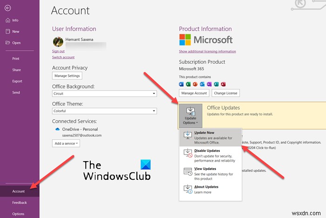Click the Sign out link
The height and width of the screenshot is (218, 326).
pos(58,51)
